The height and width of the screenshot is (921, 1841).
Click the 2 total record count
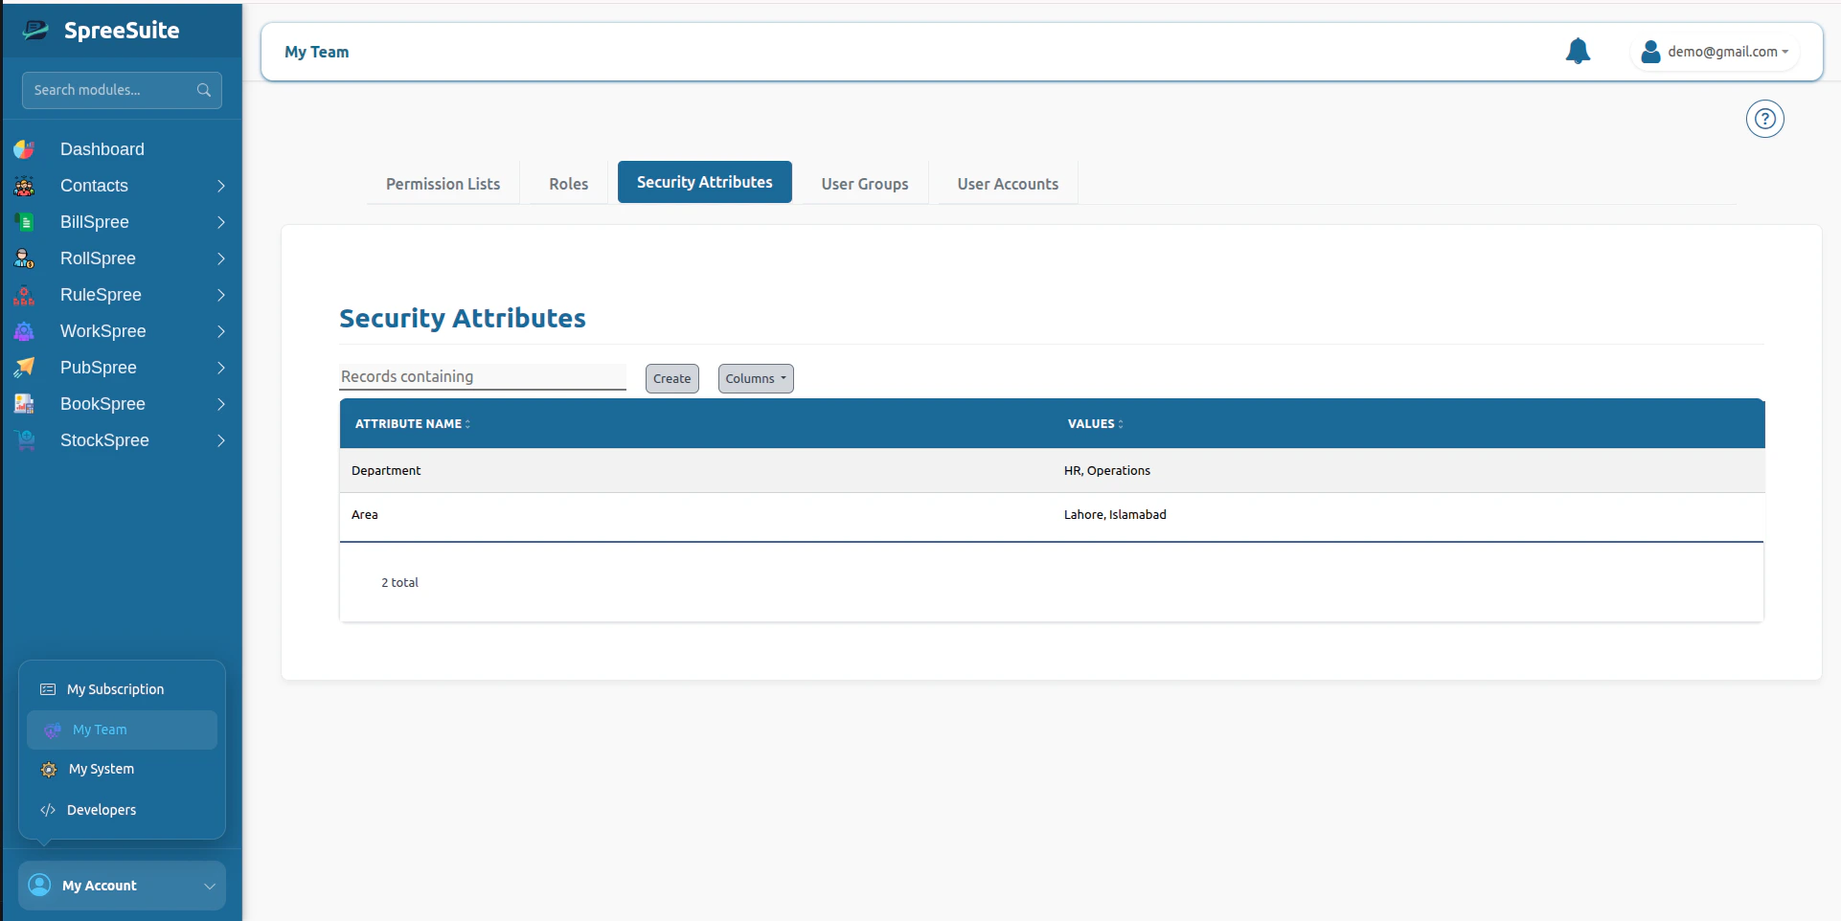pyautogui.click(x=399, y=582)
